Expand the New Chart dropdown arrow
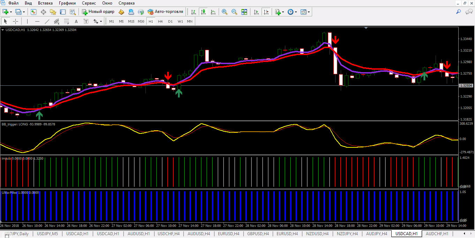This screenshot has width=475, height=238. (x=11, y=12)
